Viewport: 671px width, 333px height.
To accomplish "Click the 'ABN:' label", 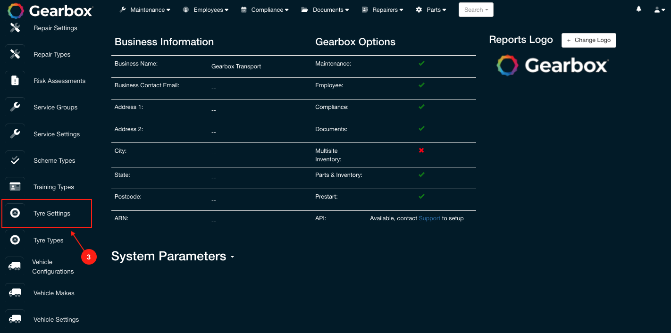I will (121, 218).
